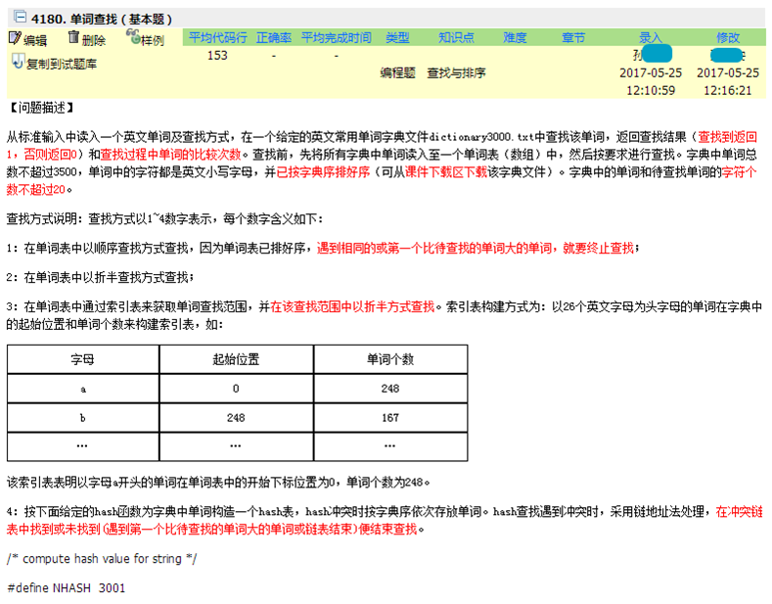772x604 pixels.
Task: Click the 平均代码行 column header
Action: [217, 37]
